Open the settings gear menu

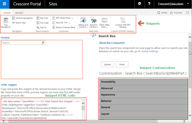tap(139, 4)
